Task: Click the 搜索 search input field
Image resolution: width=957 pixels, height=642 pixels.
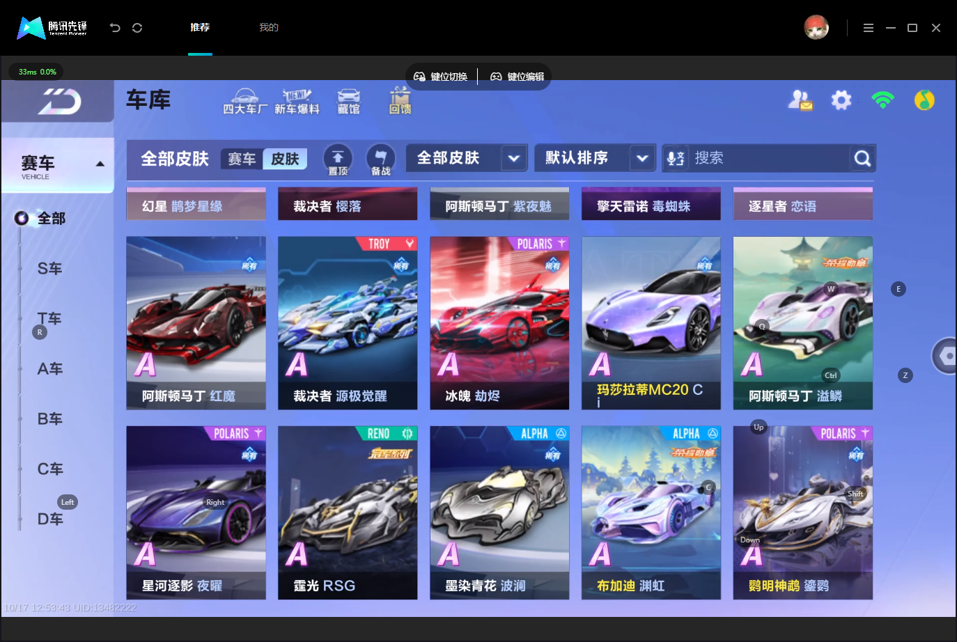Action: (x=770, y=159)
